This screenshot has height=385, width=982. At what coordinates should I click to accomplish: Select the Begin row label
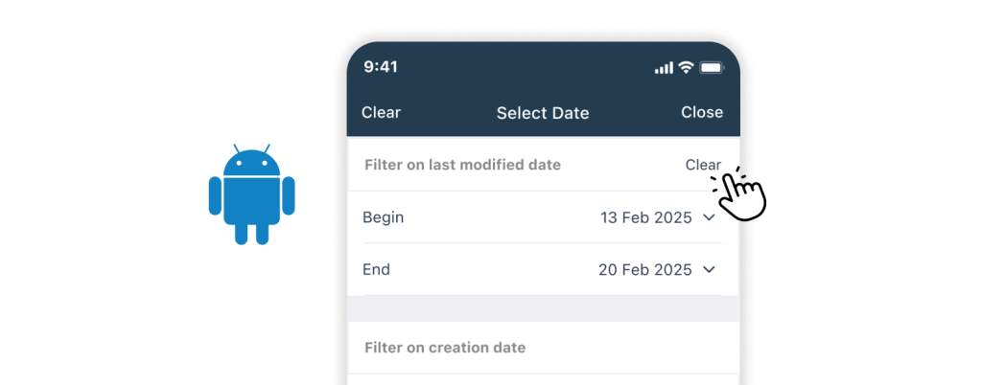pos(383,217)
